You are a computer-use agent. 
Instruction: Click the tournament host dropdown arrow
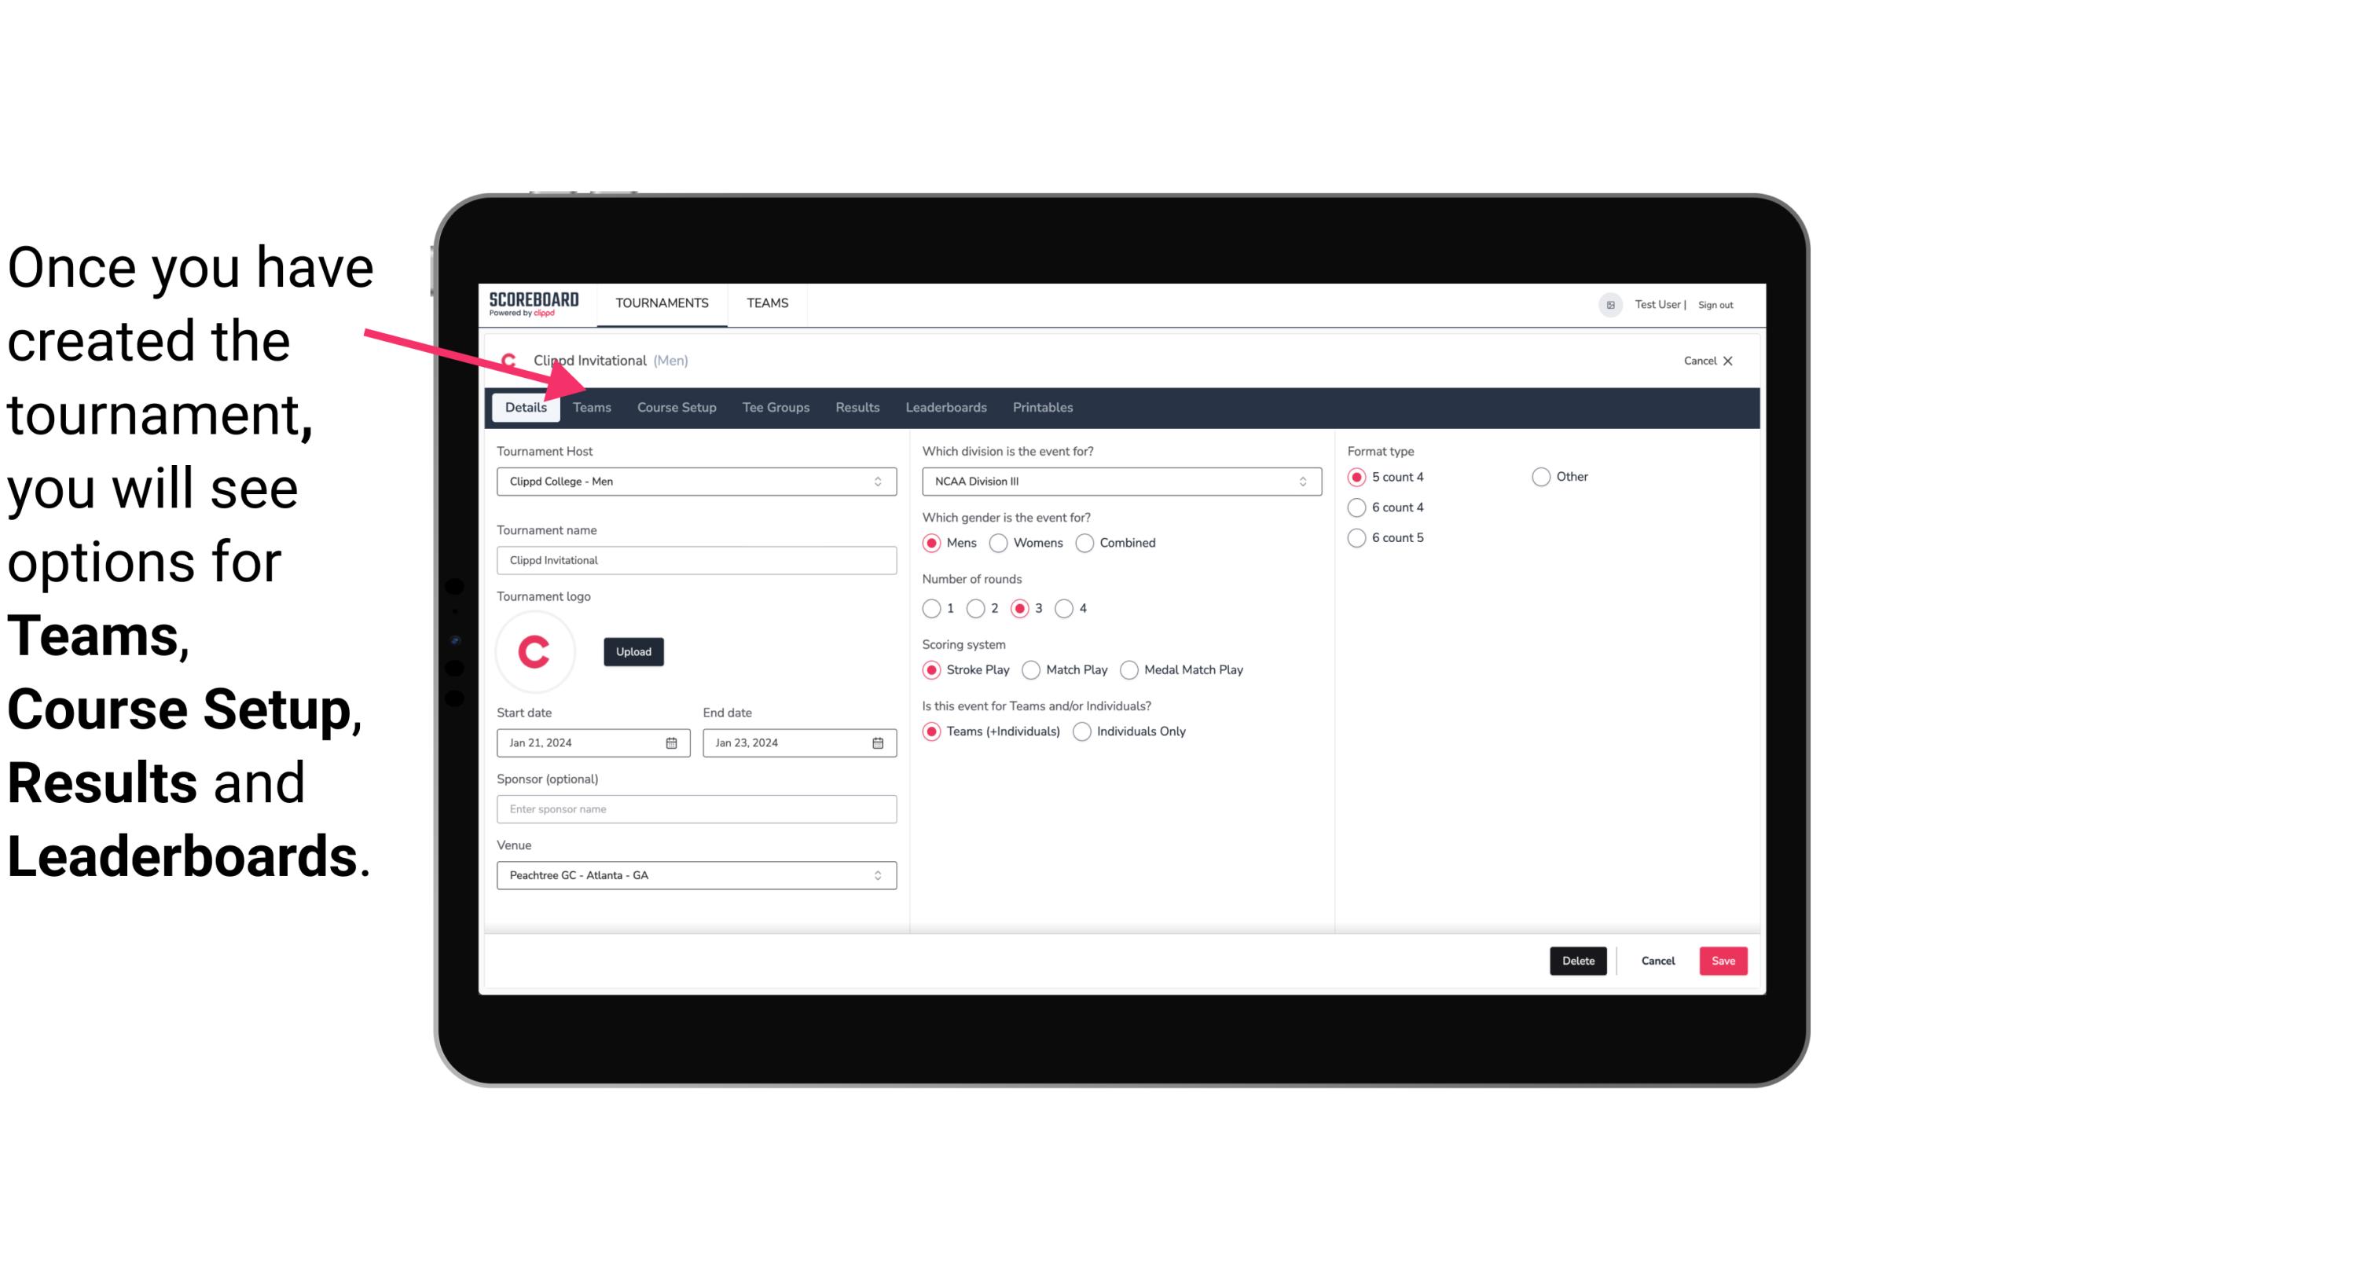tap(879, 481)
